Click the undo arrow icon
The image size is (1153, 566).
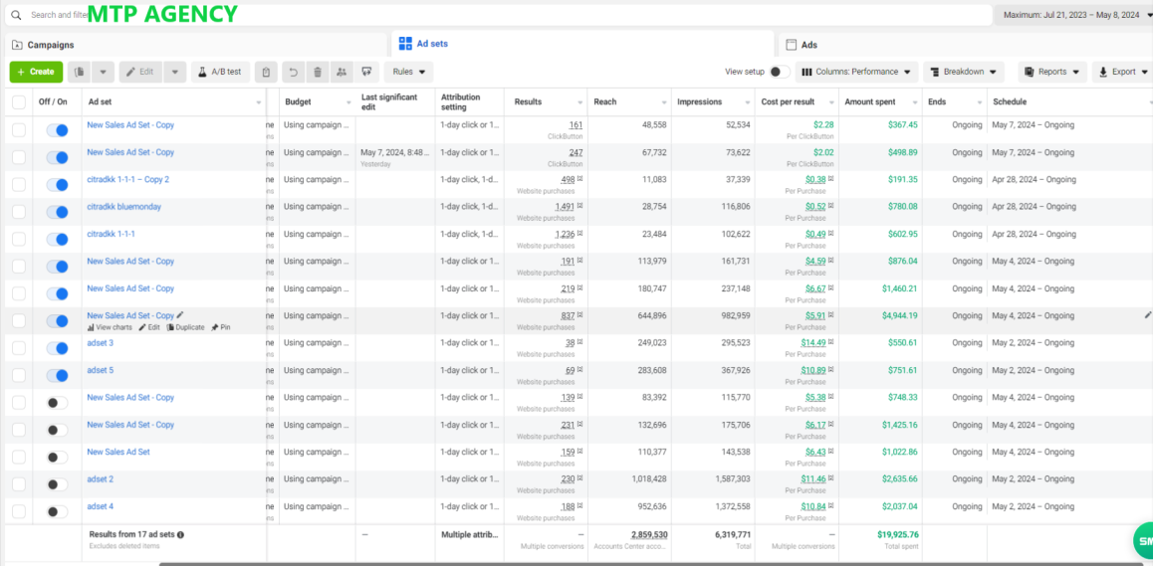coord(294,72)
